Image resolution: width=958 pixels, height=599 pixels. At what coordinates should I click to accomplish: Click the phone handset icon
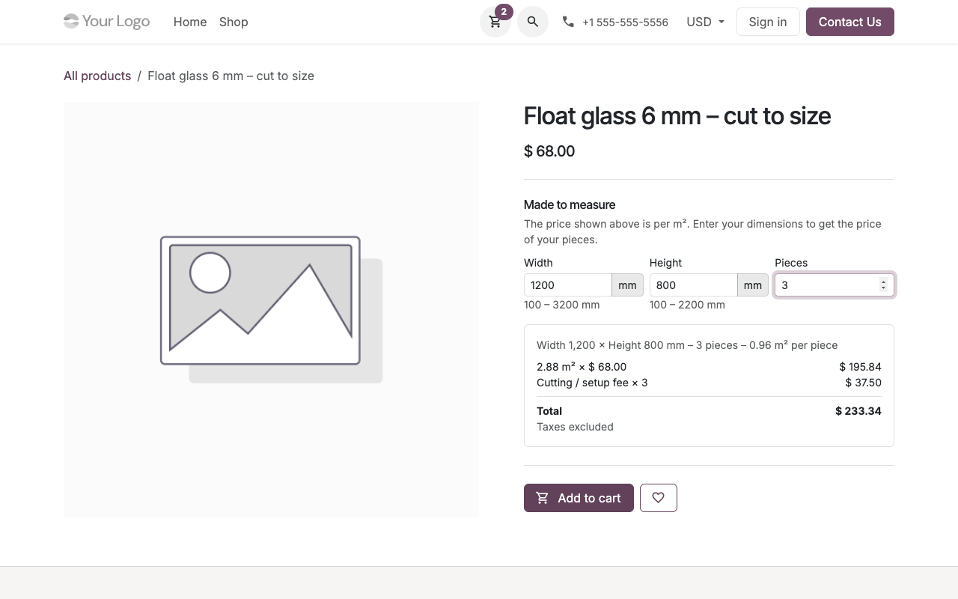tap(568, 22)
